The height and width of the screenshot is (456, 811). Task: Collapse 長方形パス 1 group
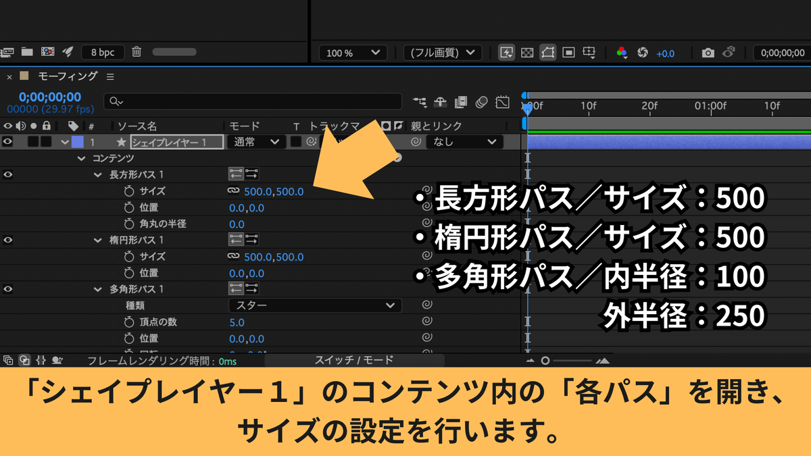[97, 175]
